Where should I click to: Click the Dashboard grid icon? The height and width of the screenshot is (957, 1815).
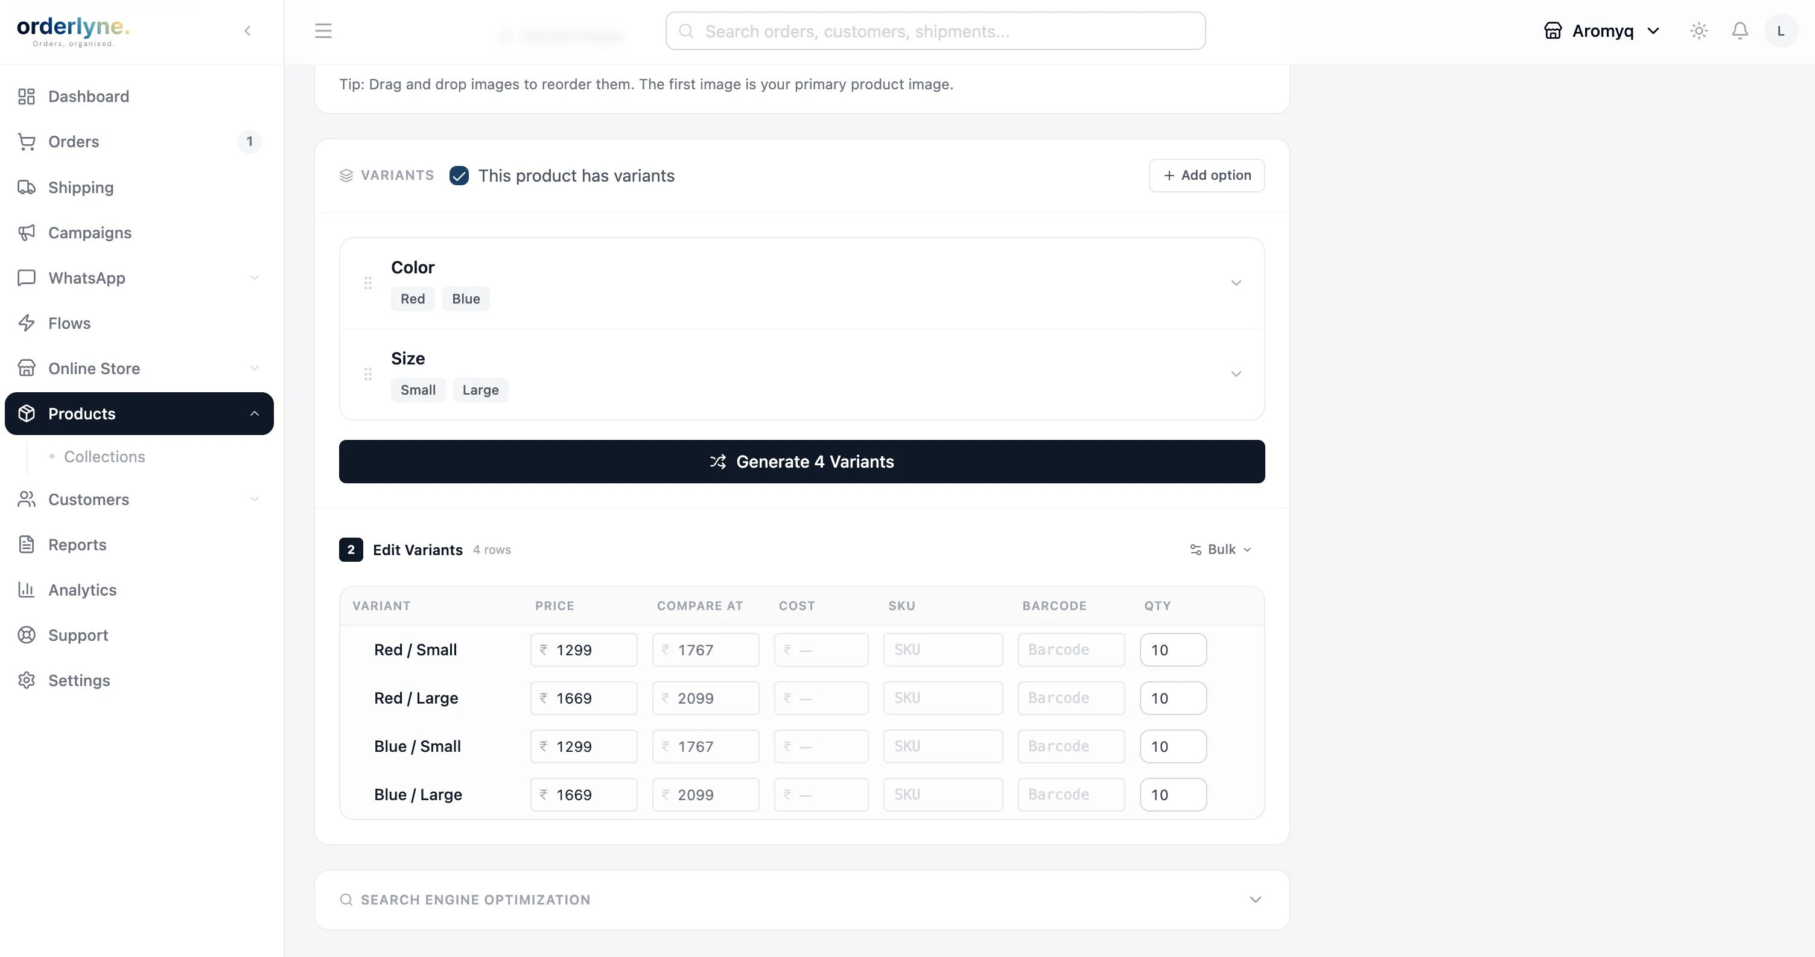click(27, 97)
